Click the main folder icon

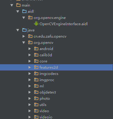(18, 5)
